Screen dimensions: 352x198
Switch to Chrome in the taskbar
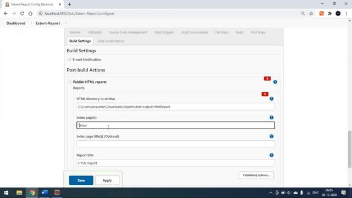coord(32,193)
